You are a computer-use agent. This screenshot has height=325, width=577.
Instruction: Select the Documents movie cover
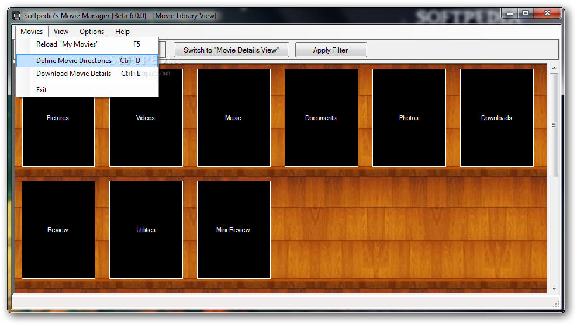322,117
